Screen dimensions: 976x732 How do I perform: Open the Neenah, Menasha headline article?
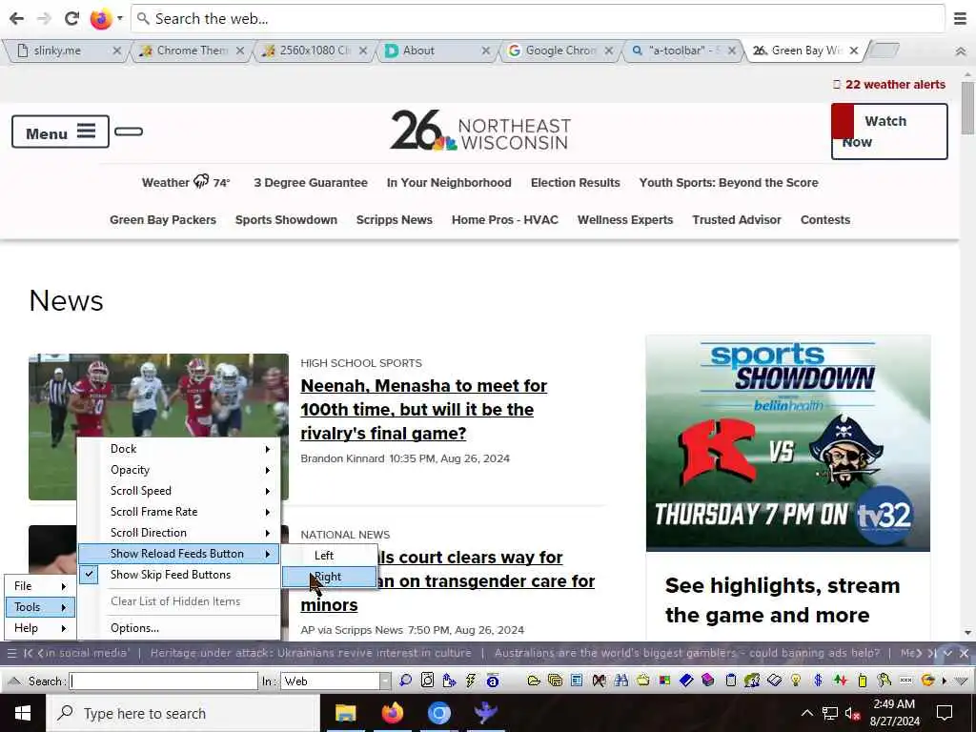(423, 410)
